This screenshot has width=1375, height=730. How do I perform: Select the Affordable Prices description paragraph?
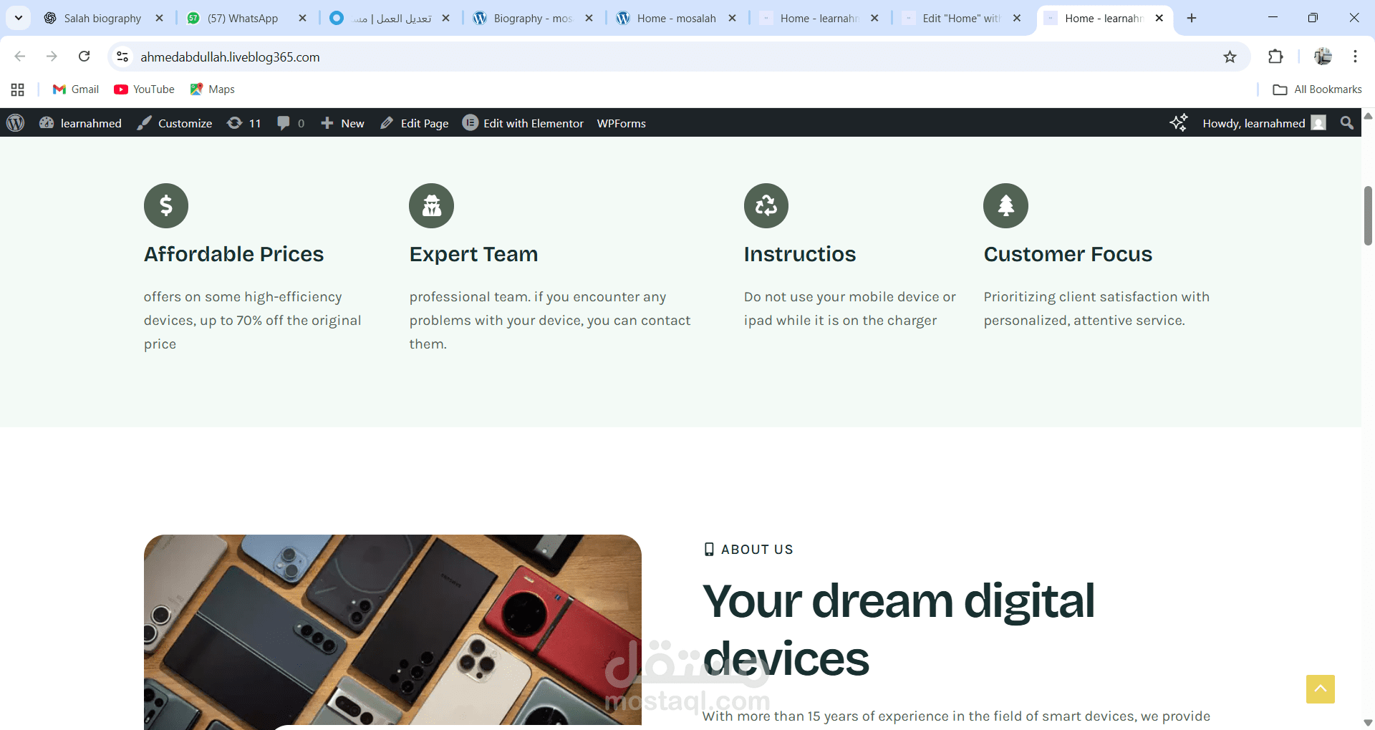point(252,321)
